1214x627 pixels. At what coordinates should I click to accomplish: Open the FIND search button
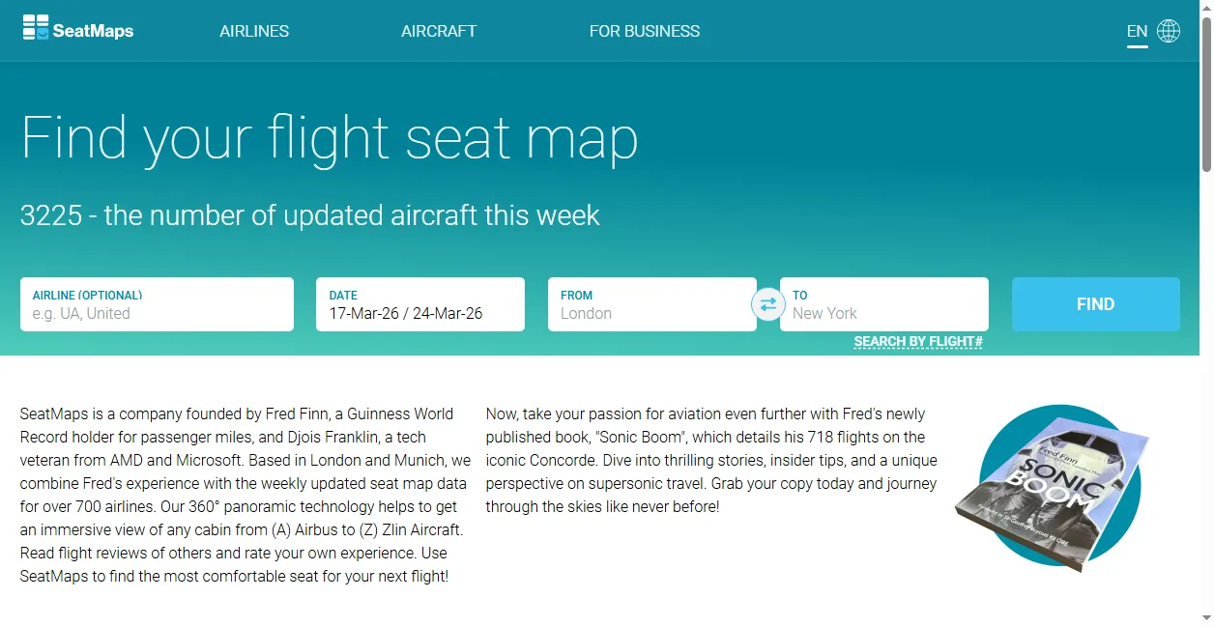click(x=1095, y=303)
